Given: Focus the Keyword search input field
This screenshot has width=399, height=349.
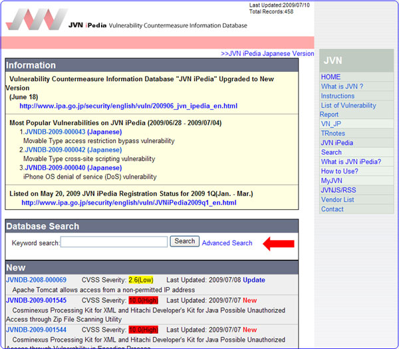Looking at the screenshot, I should 114,242.
